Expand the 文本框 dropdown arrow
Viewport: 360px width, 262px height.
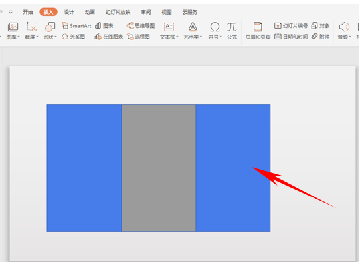[x=177, y=37]
